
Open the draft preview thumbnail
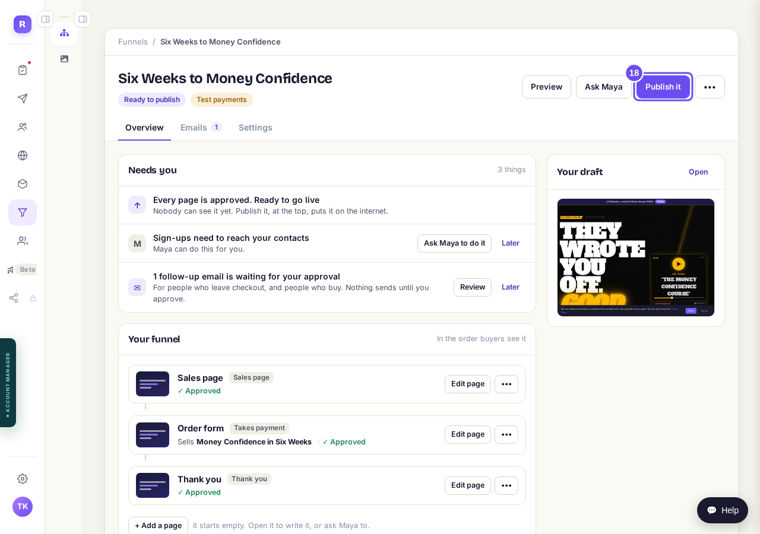click(636, 258)
